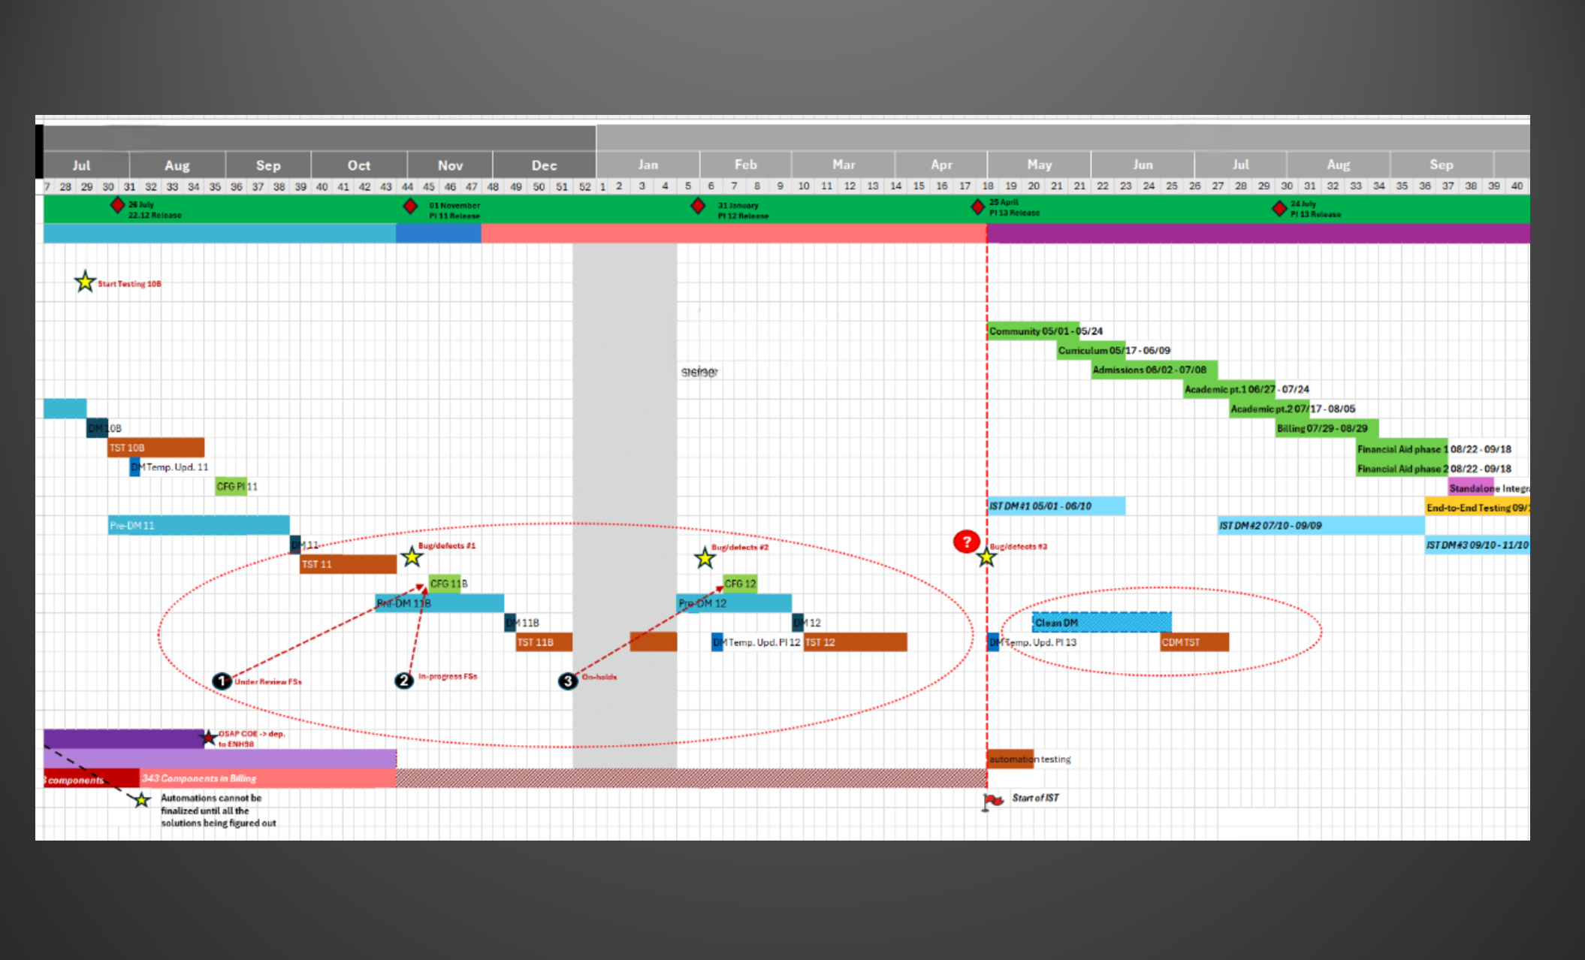Click the Community 05/01 - 05/24 bar

(x=1034, y=331)
